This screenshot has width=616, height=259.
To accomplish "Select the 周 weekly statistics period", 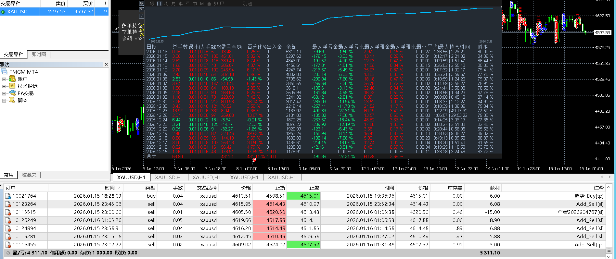I will click(x=166, y=4).
